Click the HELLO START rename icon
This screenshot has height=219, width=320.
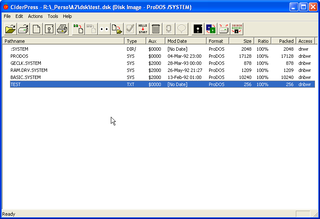(x=143, y=29)
